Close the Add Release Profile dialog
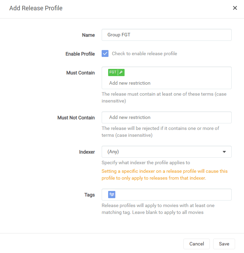 tap(235, 8)
